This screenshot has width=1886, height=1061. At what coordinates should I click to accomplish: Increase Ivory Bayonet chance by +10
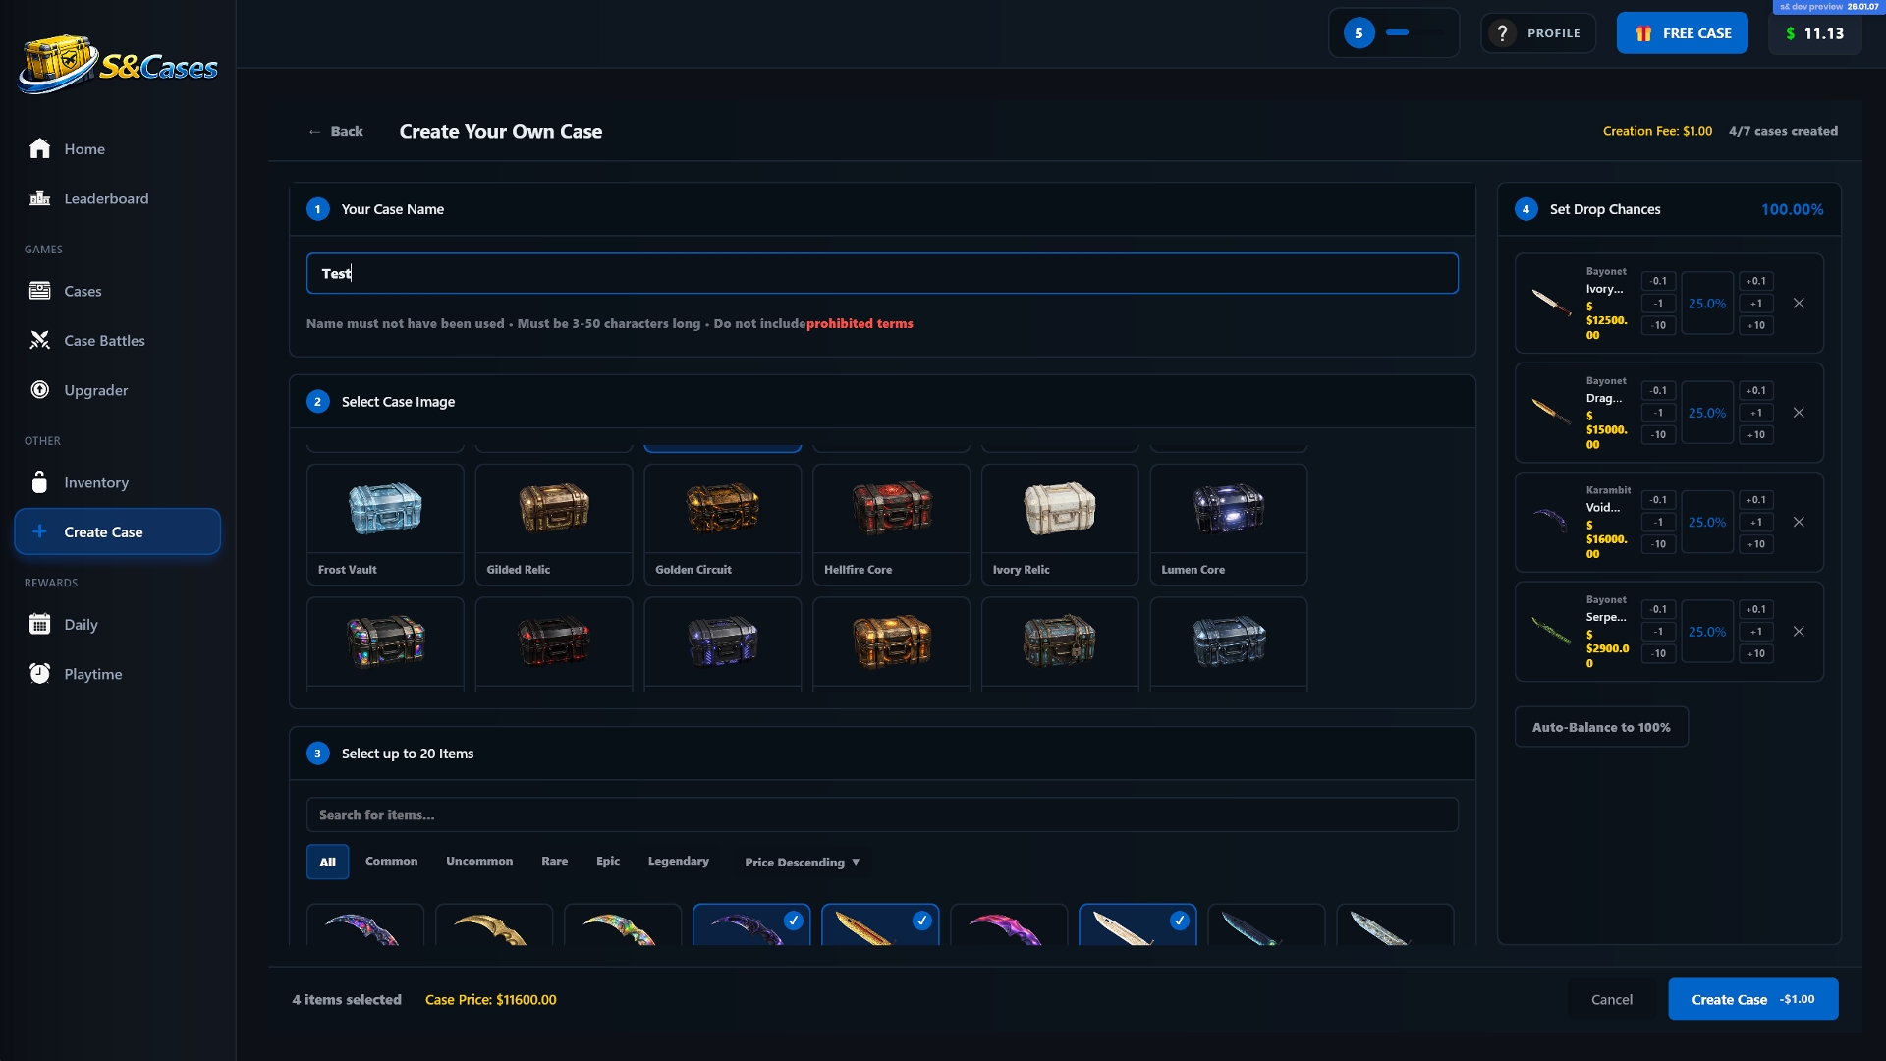pos(1756,325)
